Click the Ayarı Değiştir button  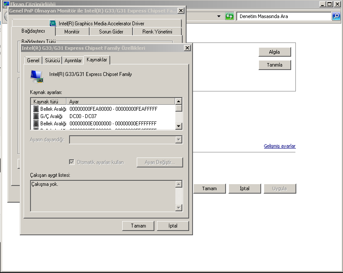(x=159, y=162)
